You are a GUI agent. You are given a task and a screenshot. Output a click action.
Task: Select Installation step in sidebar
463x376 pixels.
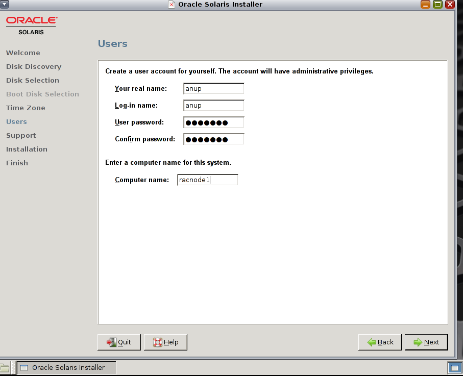click(x=27, y=149)
